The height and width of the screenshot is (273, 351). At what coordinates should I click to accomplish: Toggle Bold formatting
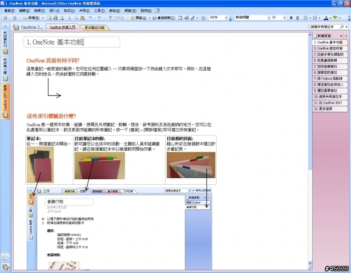coord(291,18)
